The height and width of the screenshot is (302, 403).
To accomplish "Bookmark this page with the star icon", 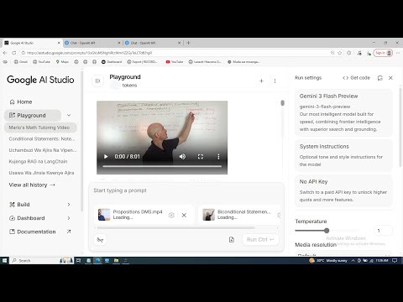I will pyautogui.click(x=340, y=53).
